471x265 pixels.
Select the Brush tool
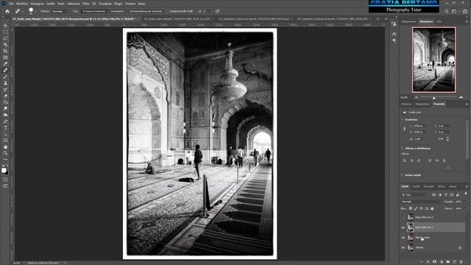(5, 77)
